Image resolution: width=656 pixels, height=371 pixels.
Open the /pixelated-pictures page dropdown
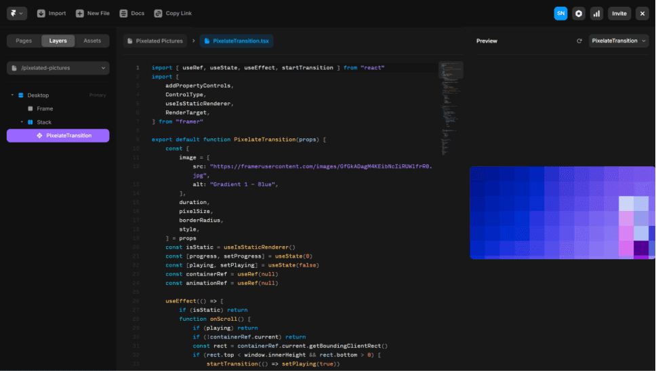click(x=58, y=68)
